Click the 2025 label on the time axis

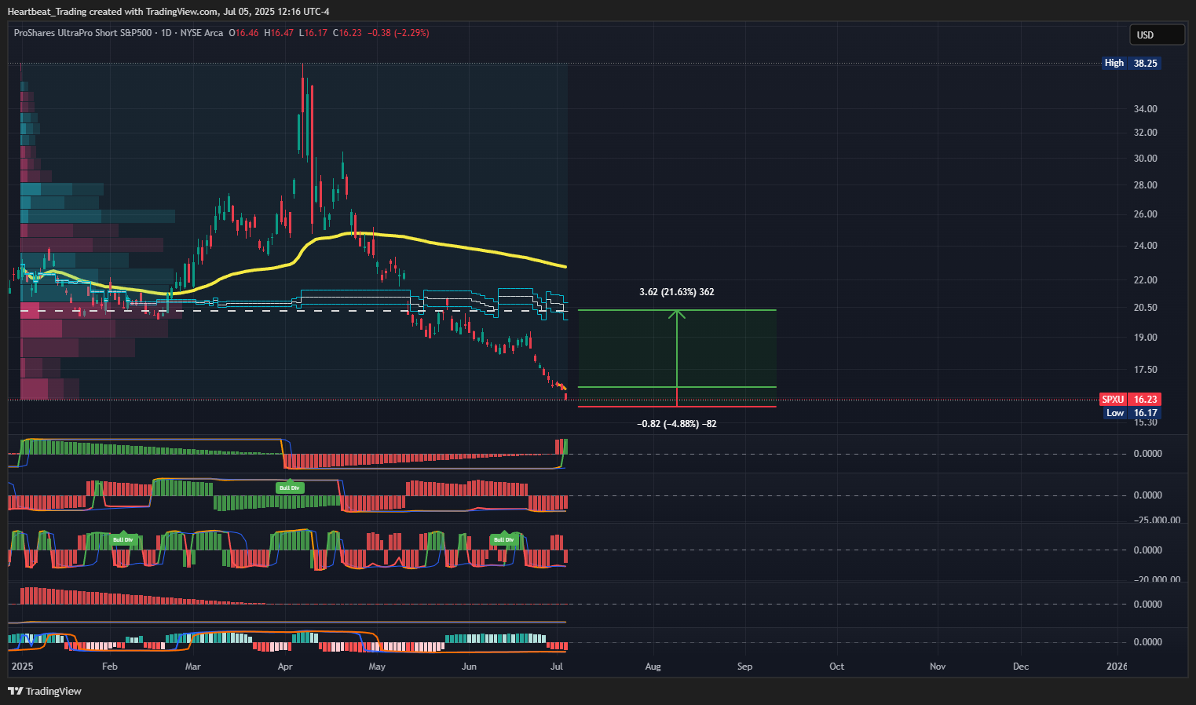(x=22, y=667)
